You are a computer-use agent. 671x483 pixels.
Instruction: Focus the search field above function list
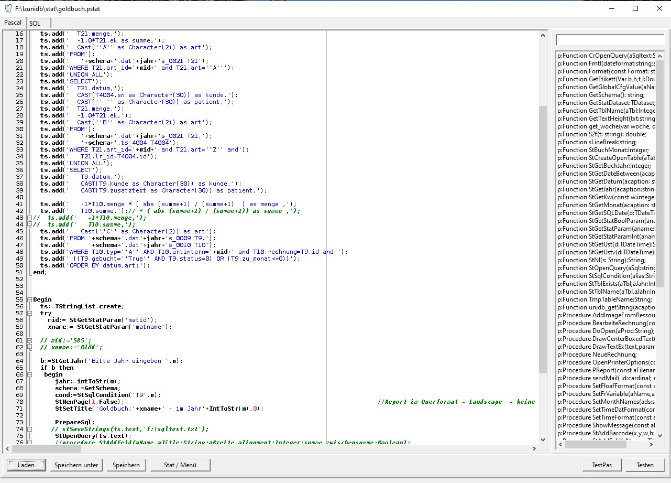(x=609, y=40)
